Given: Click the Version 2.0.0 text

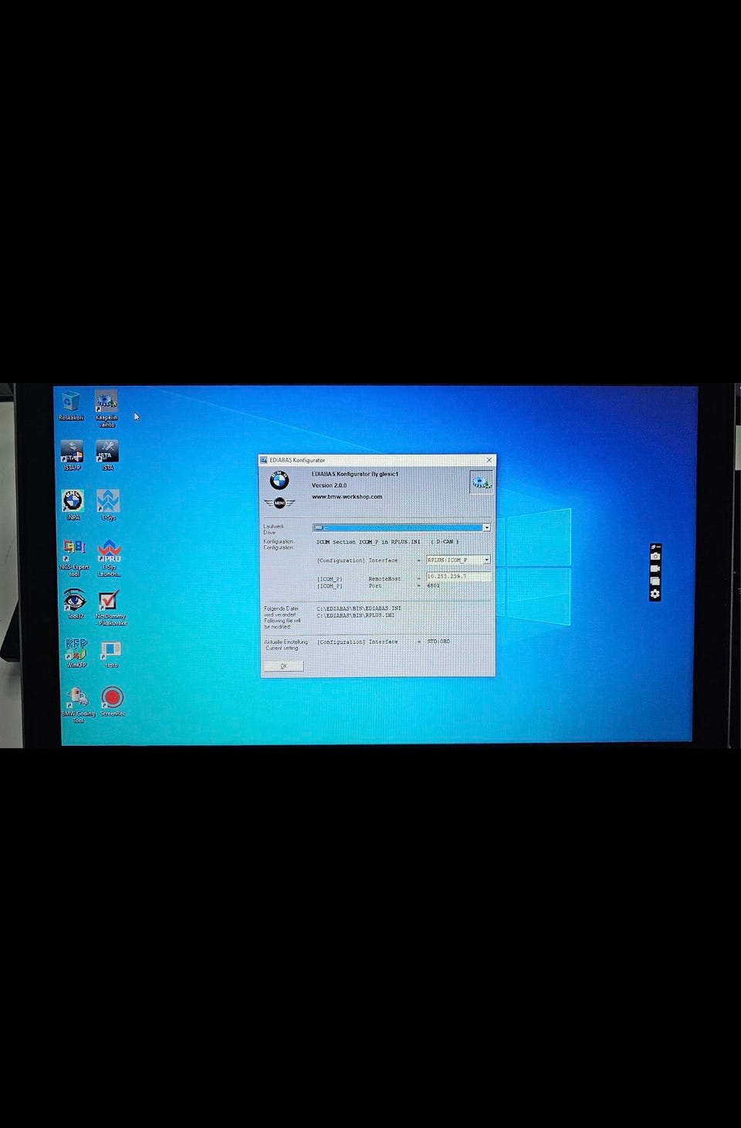Looking at the screenshot, I should coord(330,486).
